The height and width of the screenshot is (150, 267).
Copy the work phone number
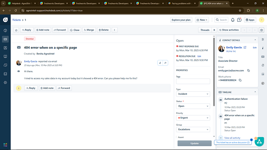pos(240,80)
